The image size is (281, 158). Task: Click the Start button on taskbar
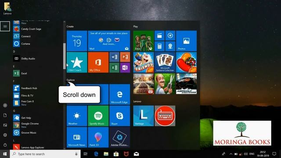[x=5, y=154]
